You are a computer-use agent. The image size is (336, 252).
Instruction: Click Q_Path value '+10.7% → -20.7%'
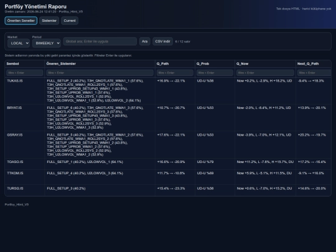[x=171, y=108]
